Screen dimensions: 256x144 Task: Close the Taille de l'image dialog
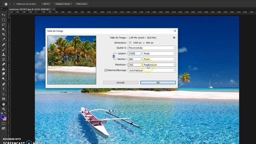175,31
